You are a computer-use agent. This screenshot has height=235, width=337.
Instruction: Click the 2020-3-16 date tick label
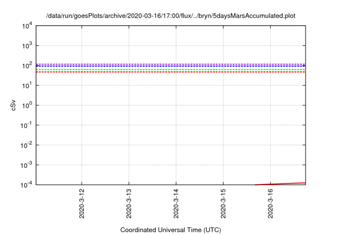(x=270, y=204)
